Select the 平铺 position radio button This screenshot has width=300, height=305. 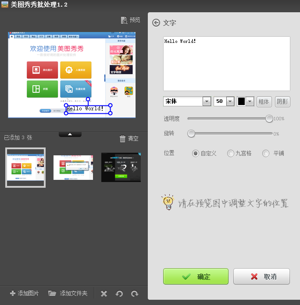pyautogui.click(x=265, y=153)
